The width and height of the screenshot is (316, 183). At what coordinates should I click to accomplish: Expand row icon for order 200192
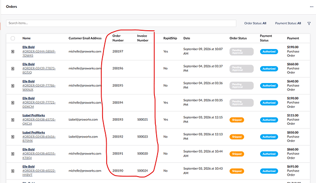(13, 137)
